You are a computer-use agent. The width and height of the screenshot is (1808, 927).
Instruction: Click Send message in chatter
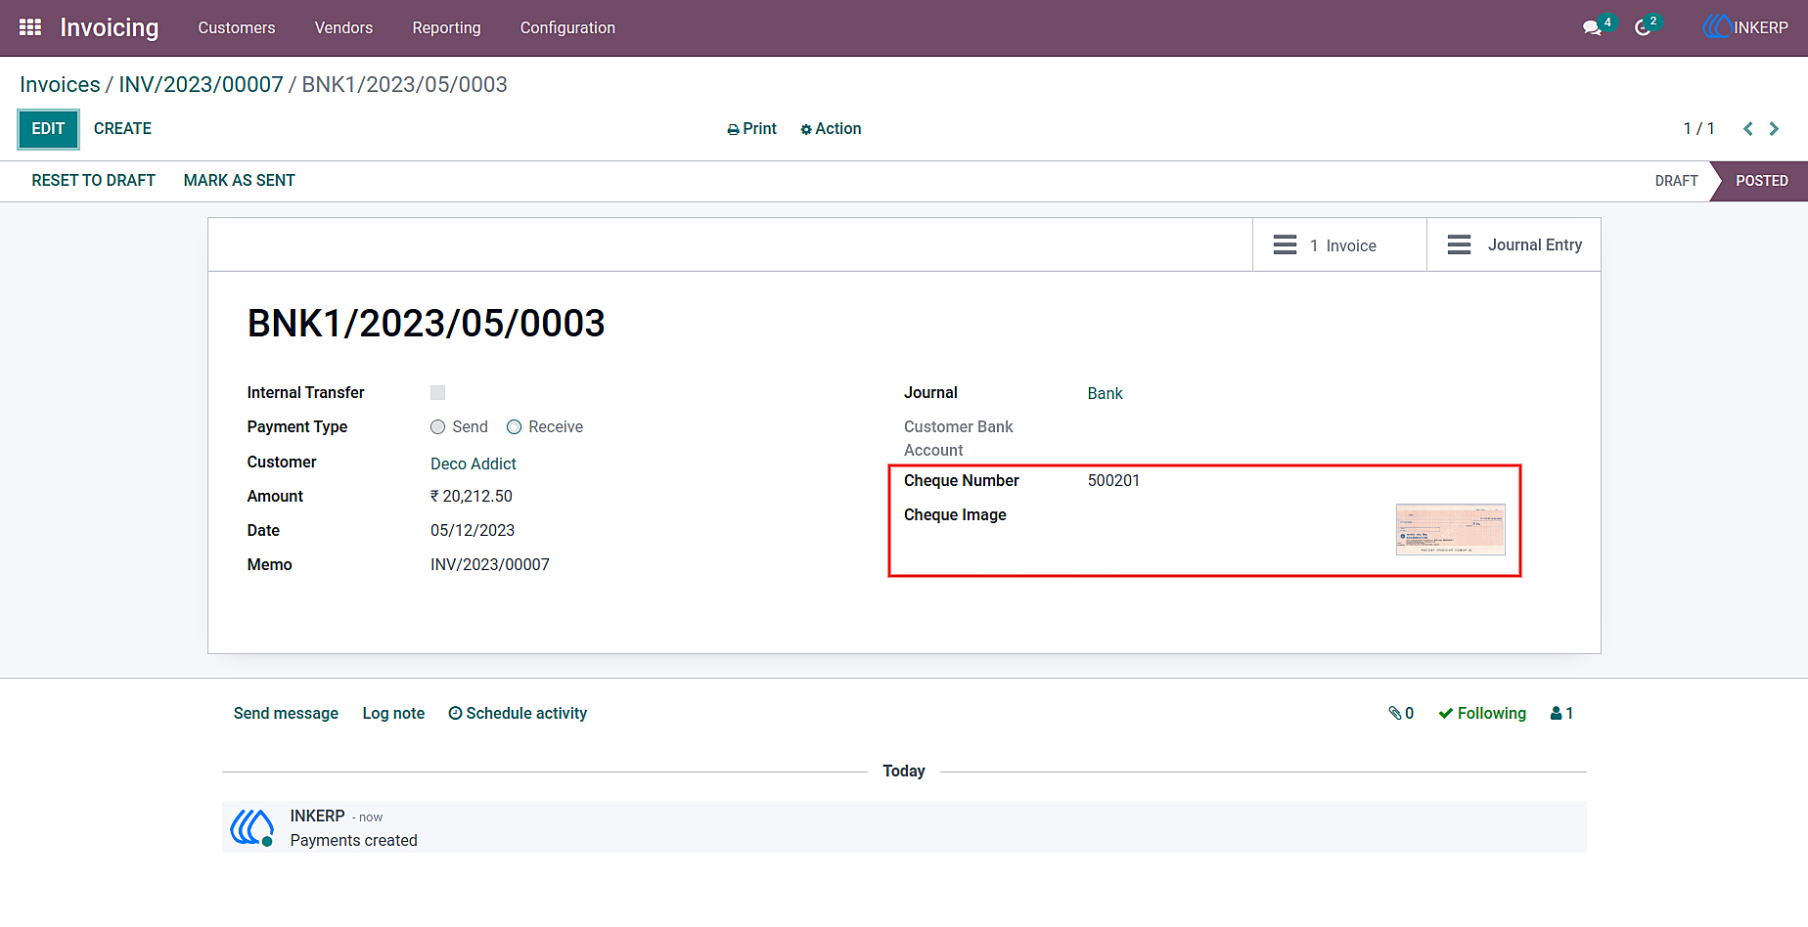tap(286, 714)
